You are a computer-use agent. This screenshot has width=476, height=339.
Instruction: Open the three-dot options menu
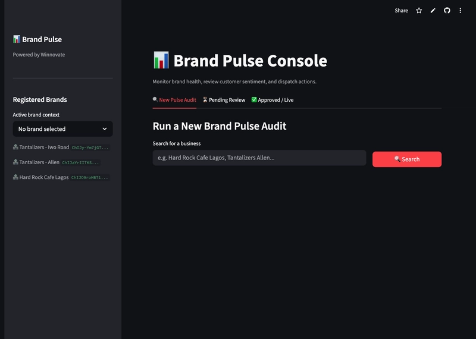click(460, 11)
